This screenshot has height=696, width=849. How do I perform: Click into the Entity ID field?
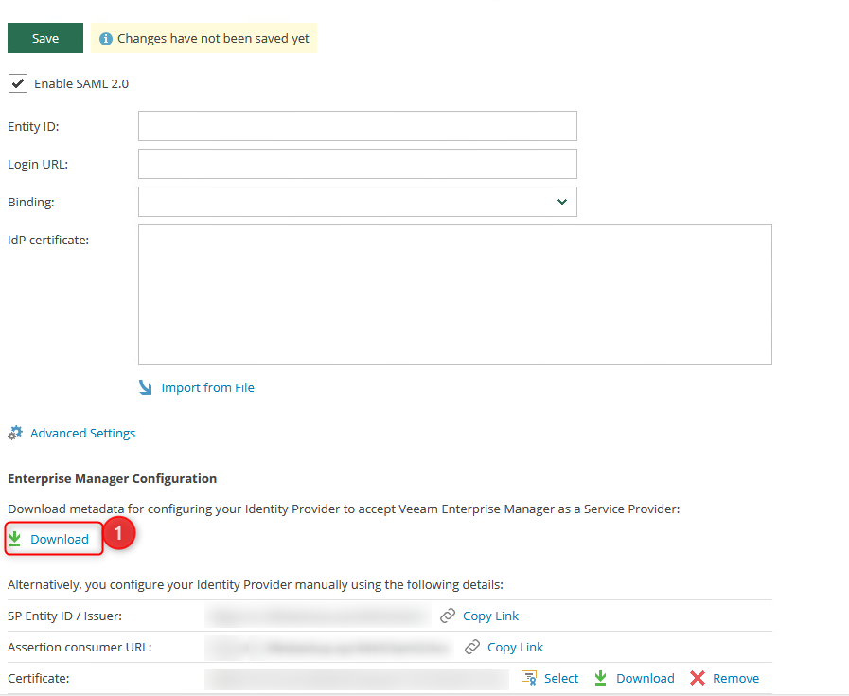point(357,126)
